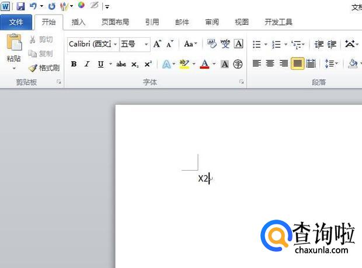
Task: Click the Grow Font icon
Action: click(x=157, y=44)
